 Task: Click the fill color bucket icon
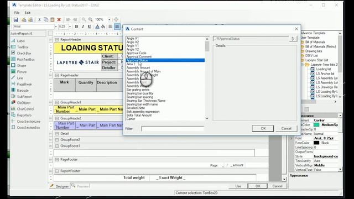(103, 27)
